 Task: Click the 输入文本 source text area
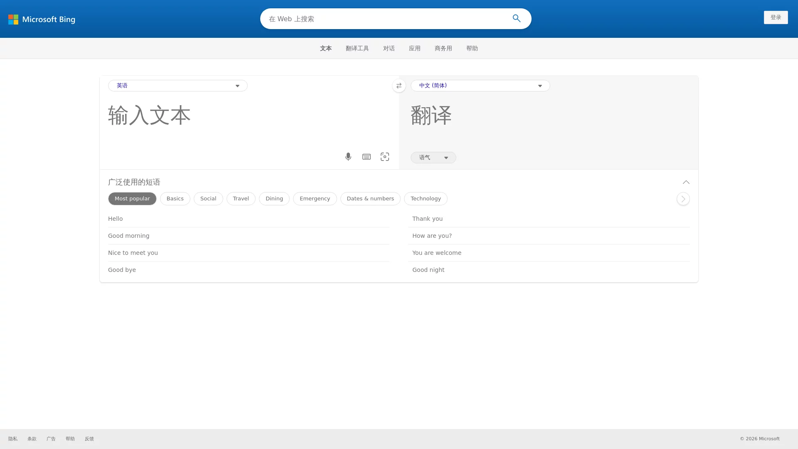245,121
